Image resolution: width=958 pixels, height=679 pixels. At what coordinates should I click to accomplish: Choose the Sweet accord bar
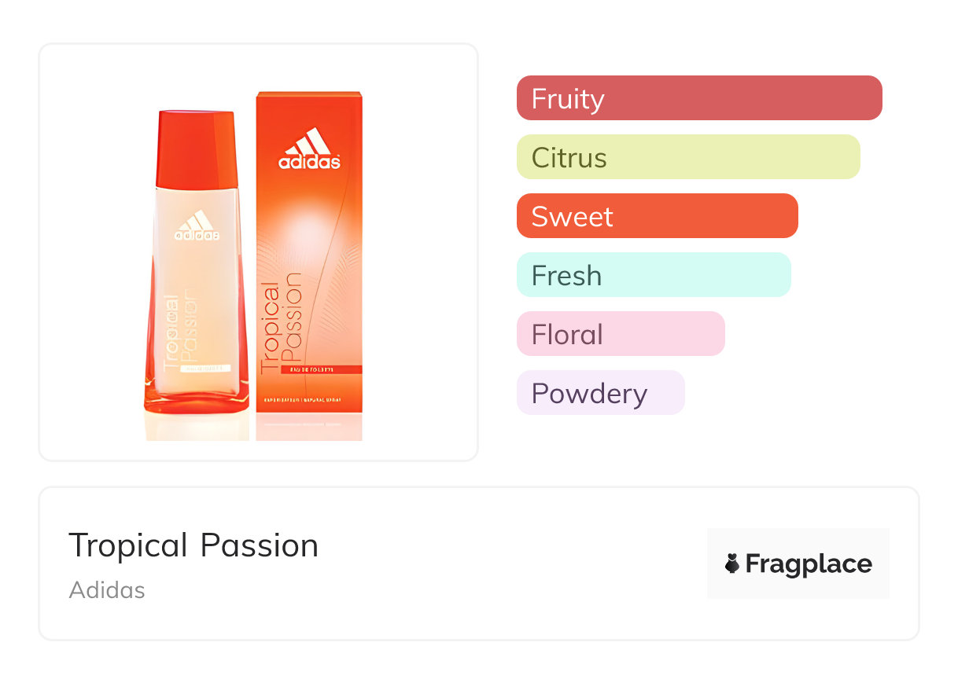(x=657, y=216)
